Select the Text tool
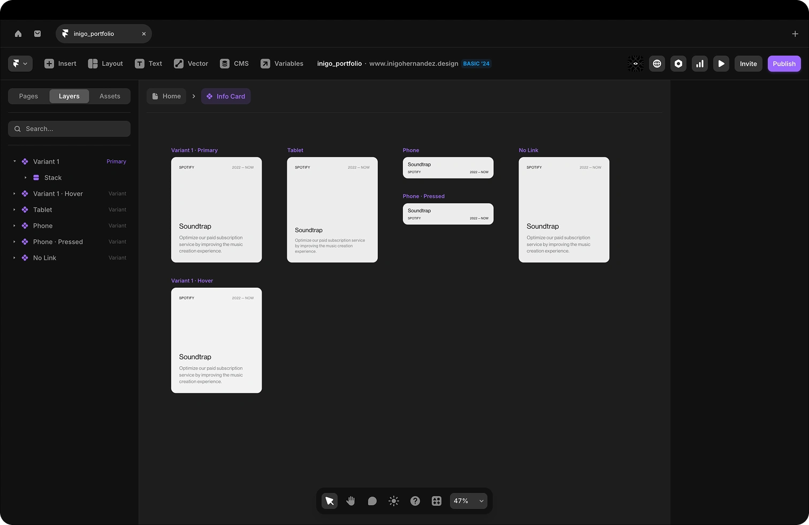 pos(148,63)
